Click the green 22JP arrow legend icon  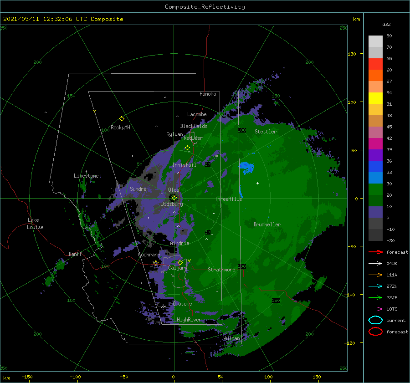click(x=375, y=297)
